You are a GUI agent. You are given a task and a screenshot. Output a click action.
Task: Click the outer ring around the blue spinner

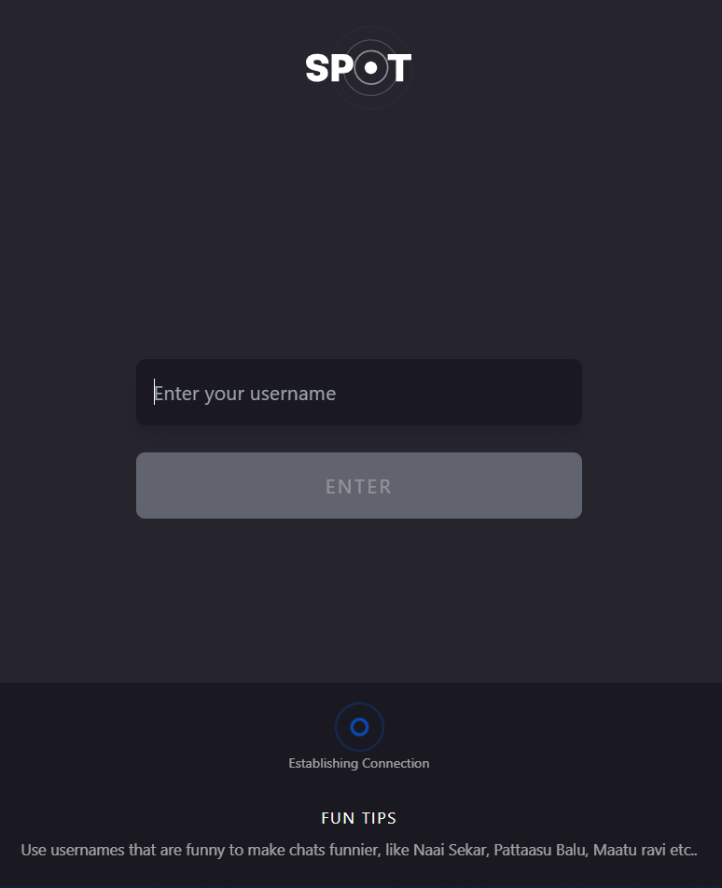(x=359, y=727)
